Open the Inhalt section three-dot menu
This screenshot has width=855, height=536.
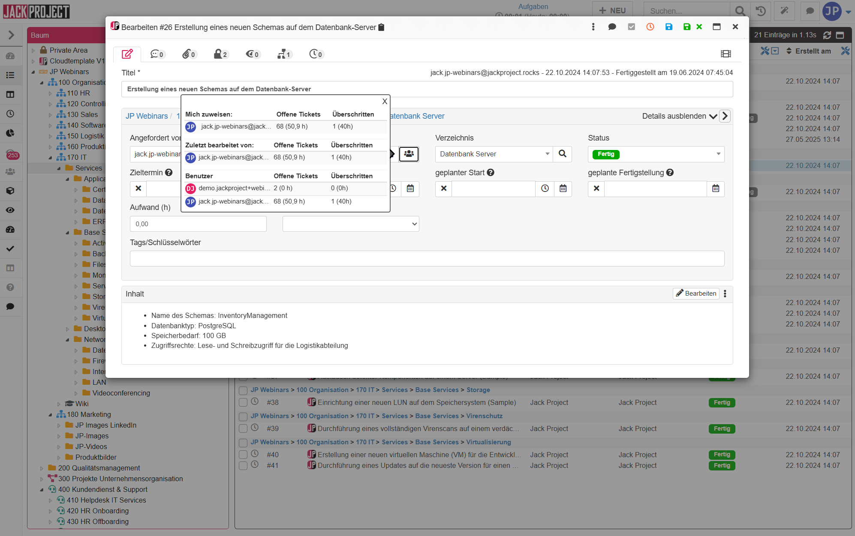pyautogui.click(x=725, y=293)
